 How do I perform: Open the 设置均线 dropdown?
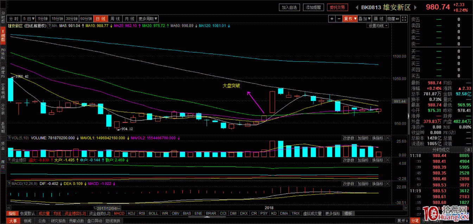pyautogui.click(x=378, y=26)
